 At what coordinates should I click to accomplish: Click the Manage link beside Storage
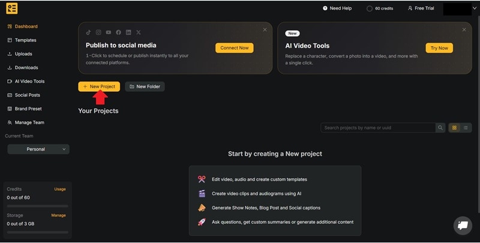[58, 215]
